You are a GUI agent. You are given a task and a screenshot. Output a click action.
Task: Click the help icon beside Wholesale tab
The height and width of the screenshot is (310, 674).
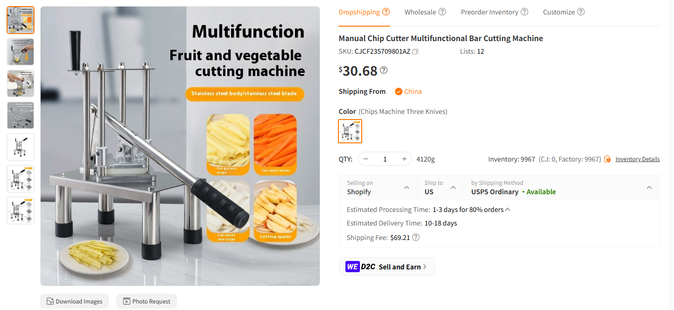pos(442,11)
